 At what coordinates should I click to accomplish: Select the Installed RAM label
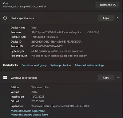(x=18, y=37)
